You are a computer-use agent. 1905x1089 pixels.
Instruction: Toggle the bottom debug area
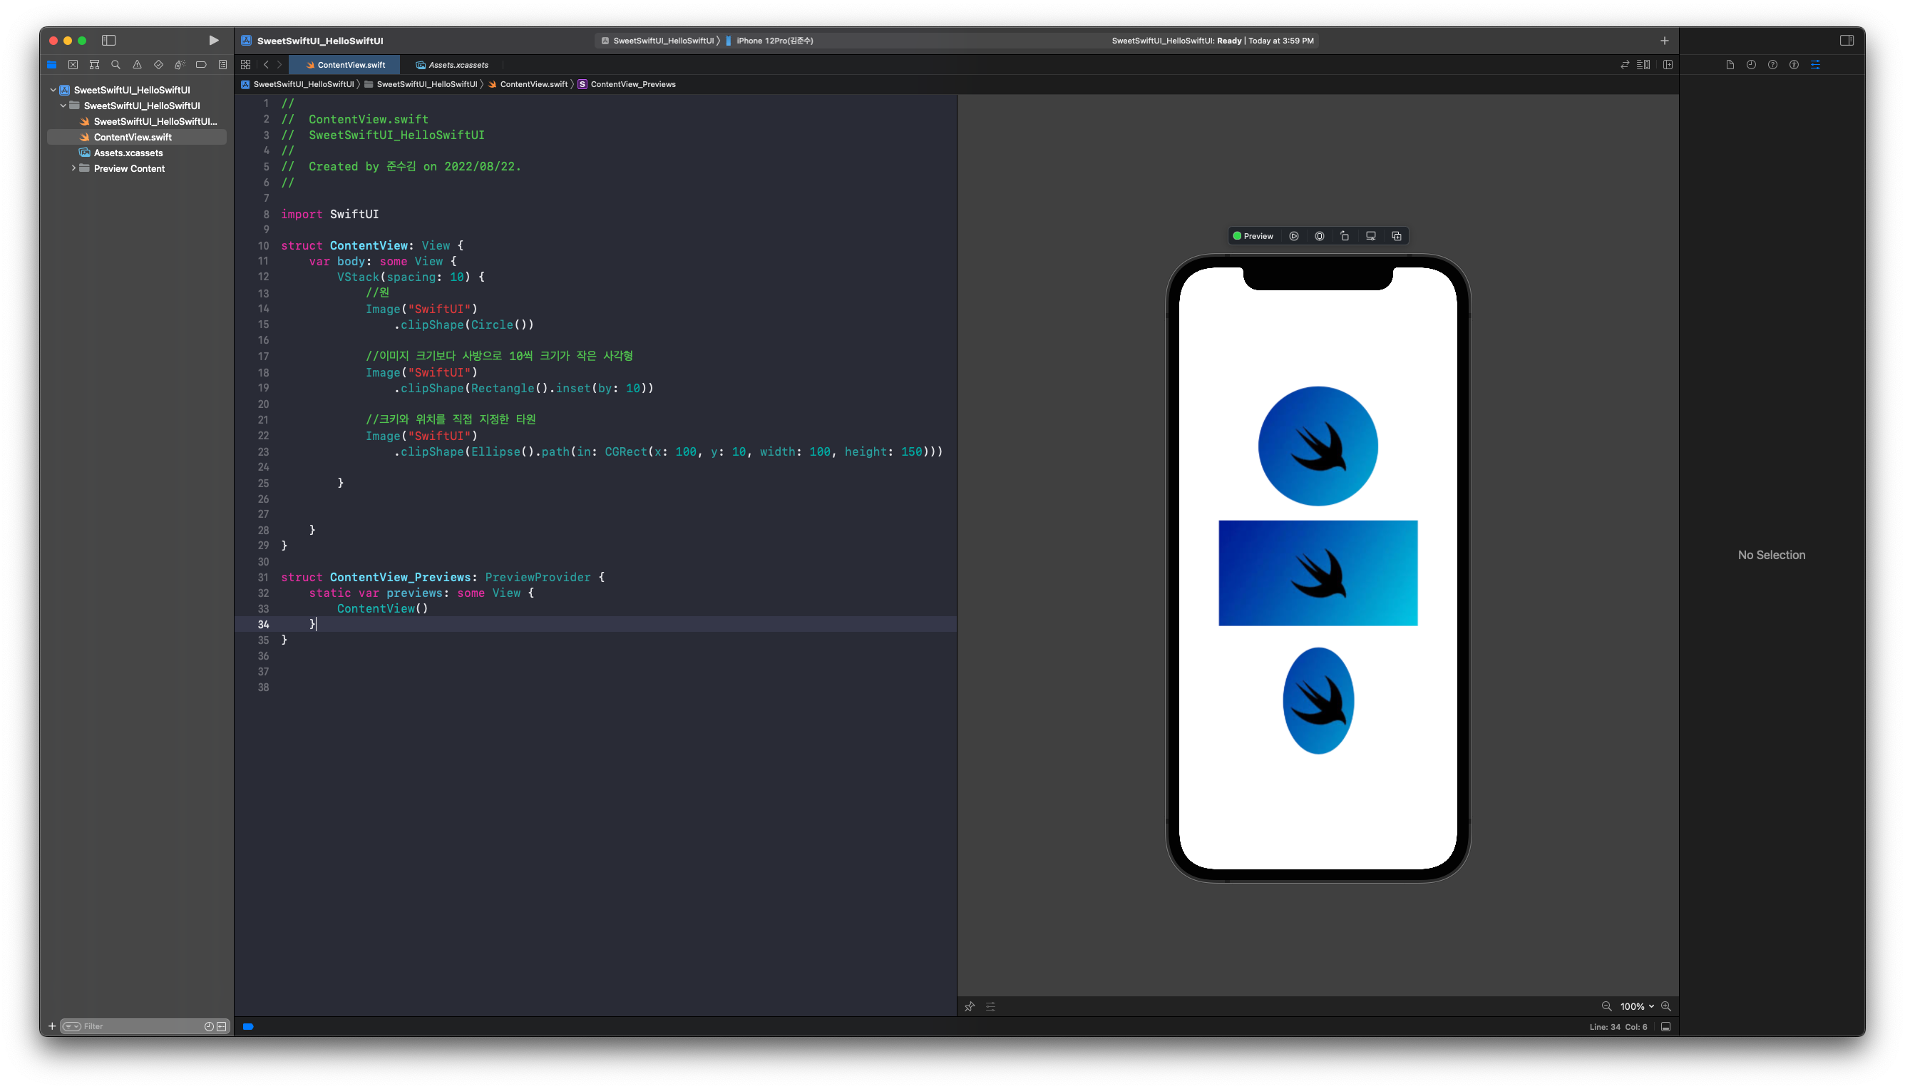coord(1665,1027)
